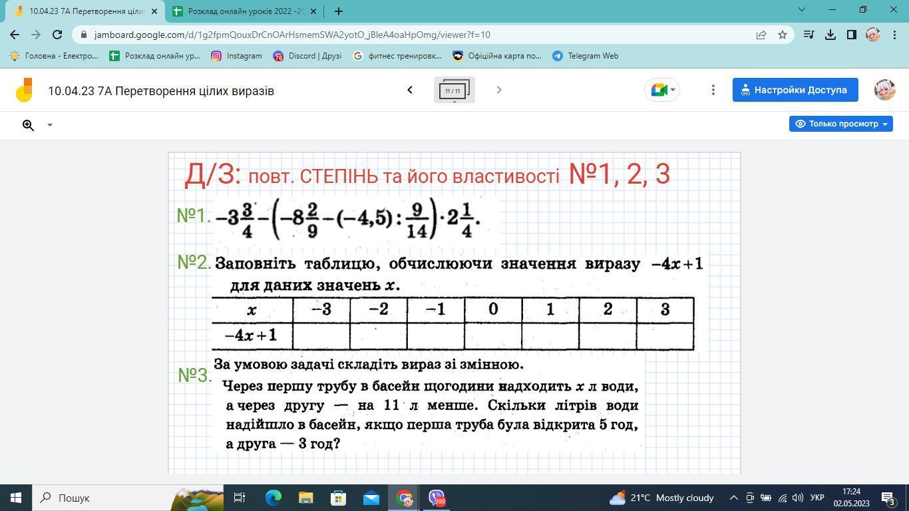Click the Пошук taskbar search box
Image resolution: width=909 pixels, height=511 pixels.
pyautogui.click(x=127, y=498)
